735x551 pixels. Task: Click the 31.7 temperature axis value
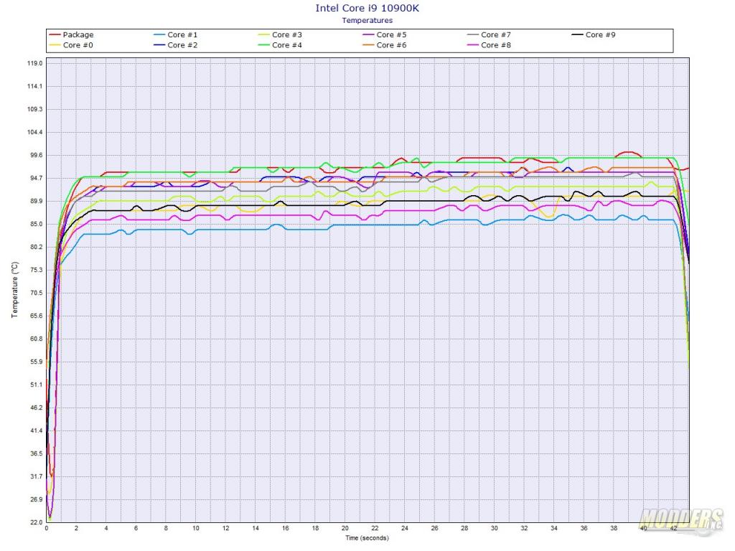(x=36, y=476)
